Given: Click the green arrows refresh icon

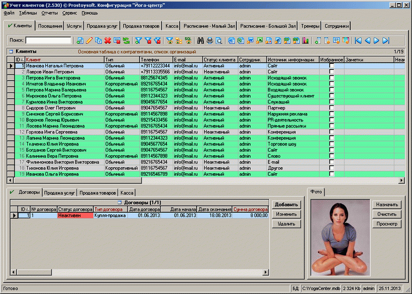Looking at the screenshot, I should 126,40.
